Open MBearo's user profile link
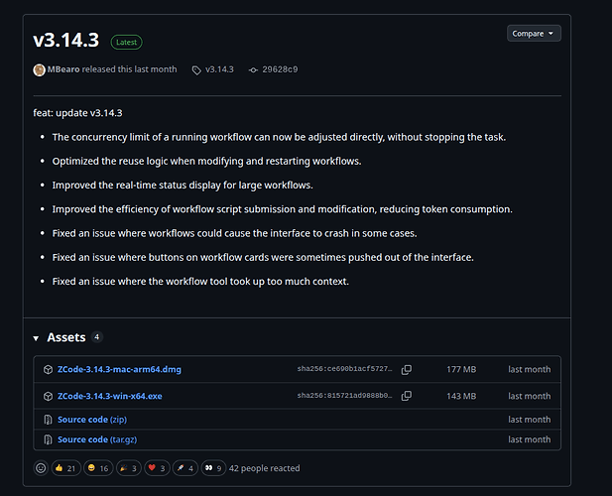The height and width of the screenshot is (496, 612). [63, 69]
